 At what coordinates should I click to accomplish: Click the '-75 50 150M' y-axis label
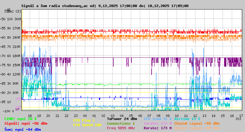tap(10, 65)
